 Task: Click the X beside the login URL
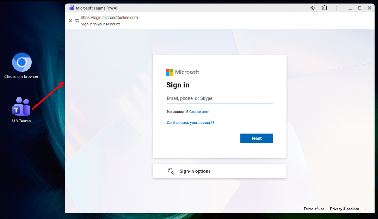tap(70, 21)
